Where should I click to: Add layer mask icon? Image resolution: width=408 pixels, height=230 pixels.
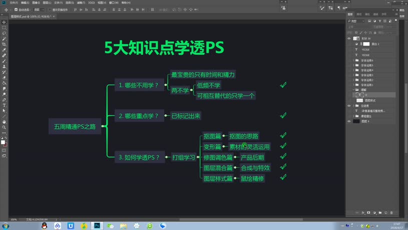369,213
